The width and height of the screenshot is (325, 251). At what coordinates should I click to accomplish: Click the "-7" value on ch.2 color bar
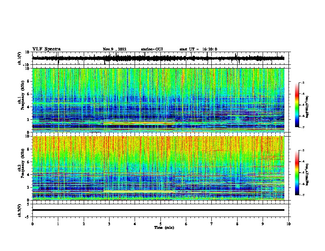tap(302, 195)
